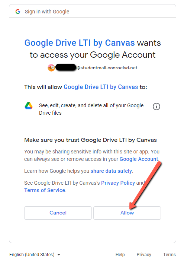Open the Terms footer link

click(170, 255)
